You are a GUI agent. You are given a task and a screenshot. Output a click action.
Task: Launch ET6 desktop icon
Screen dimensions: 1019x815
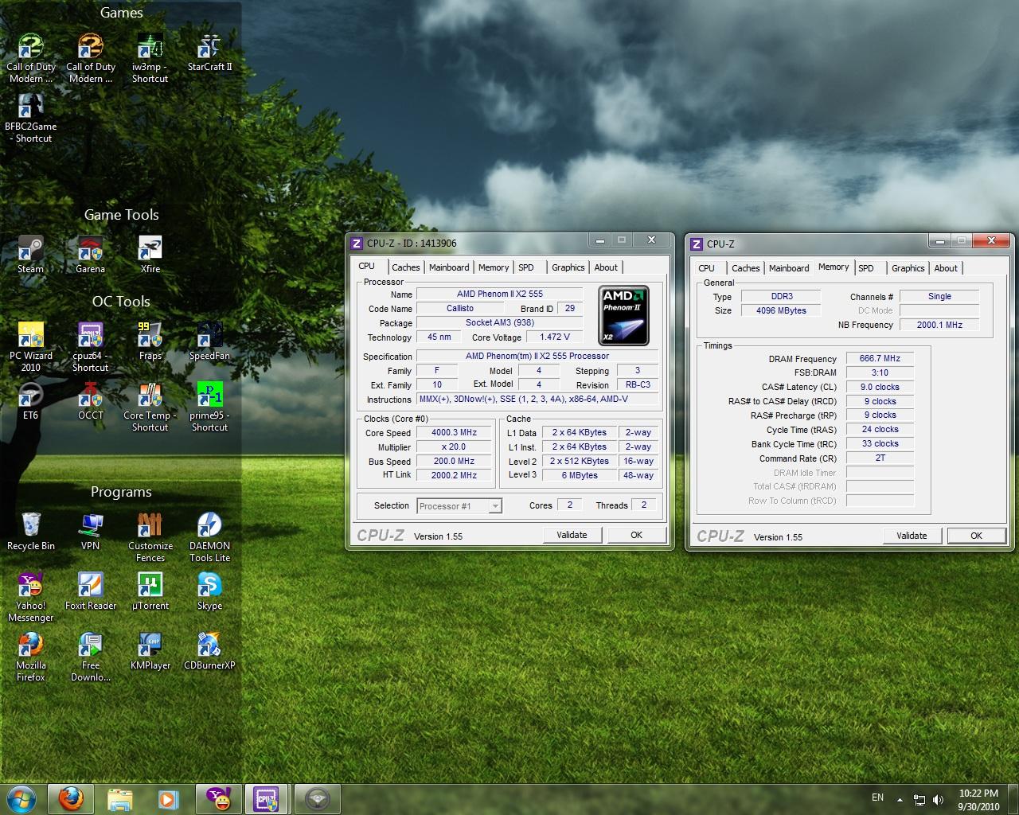pos(31,400)
